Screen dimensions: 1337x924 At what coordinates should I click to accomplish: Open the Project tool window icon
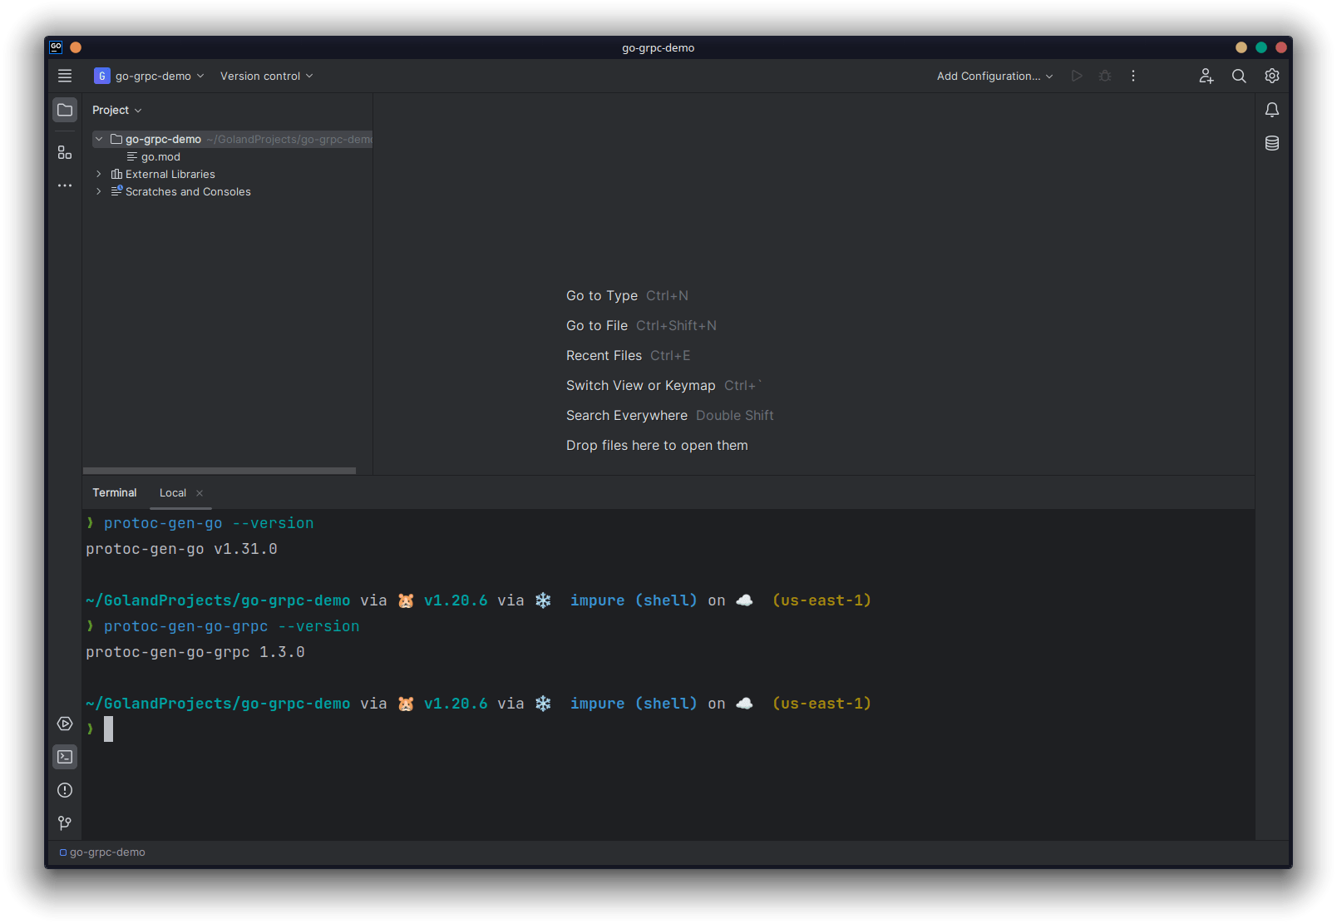pyautogui.click(x=65, y=109)
